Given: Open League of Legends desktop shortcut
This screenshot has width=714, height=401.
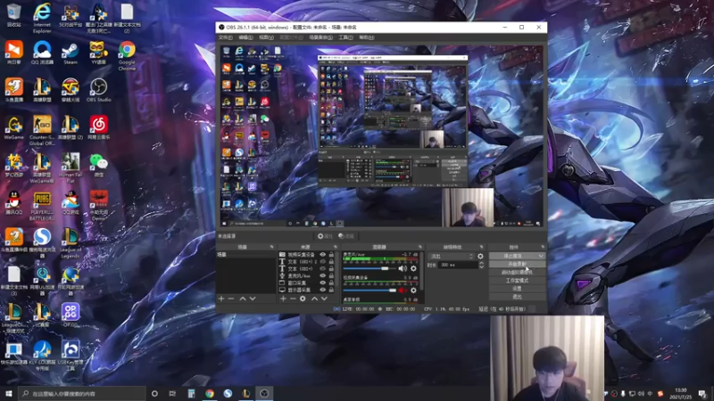Looking at the screenshot, I should (x=71, y=242).
